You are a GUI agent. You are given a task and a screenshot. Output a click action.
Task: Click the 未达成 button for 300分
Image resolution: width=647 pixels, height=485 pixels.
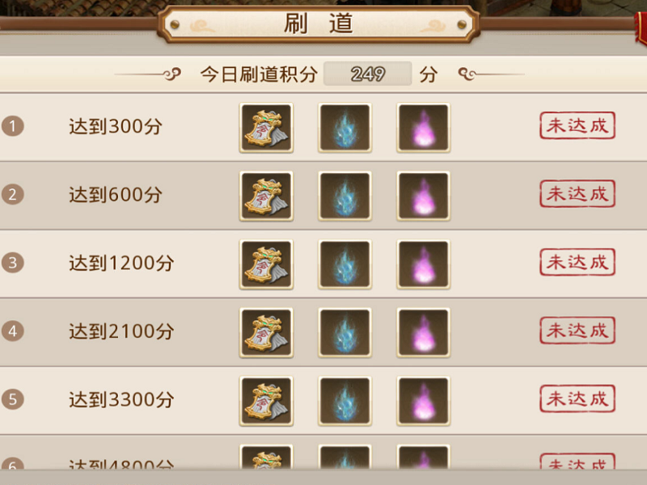point(577,125)
